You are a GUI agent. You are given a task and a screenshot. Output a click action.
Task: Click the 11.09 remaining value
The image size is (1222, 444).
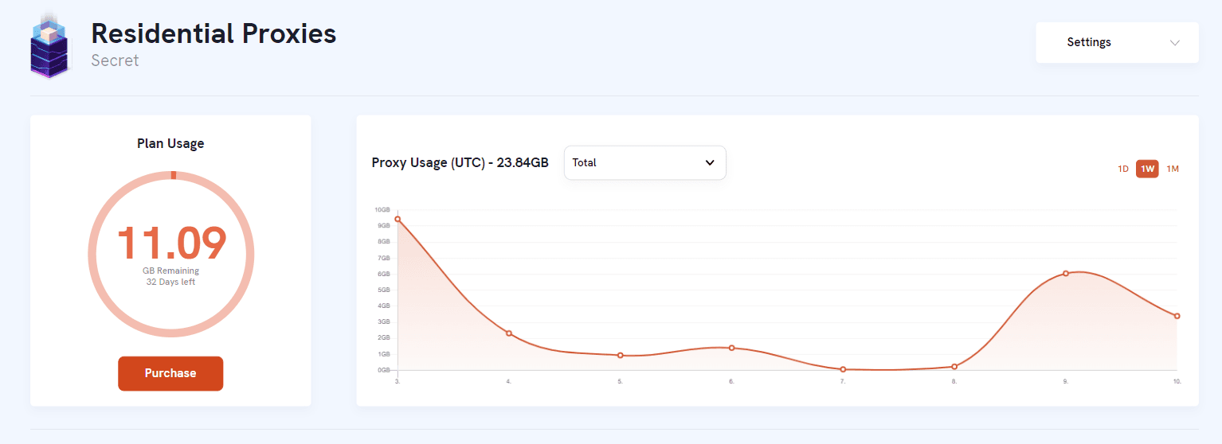tap(171, 243)
